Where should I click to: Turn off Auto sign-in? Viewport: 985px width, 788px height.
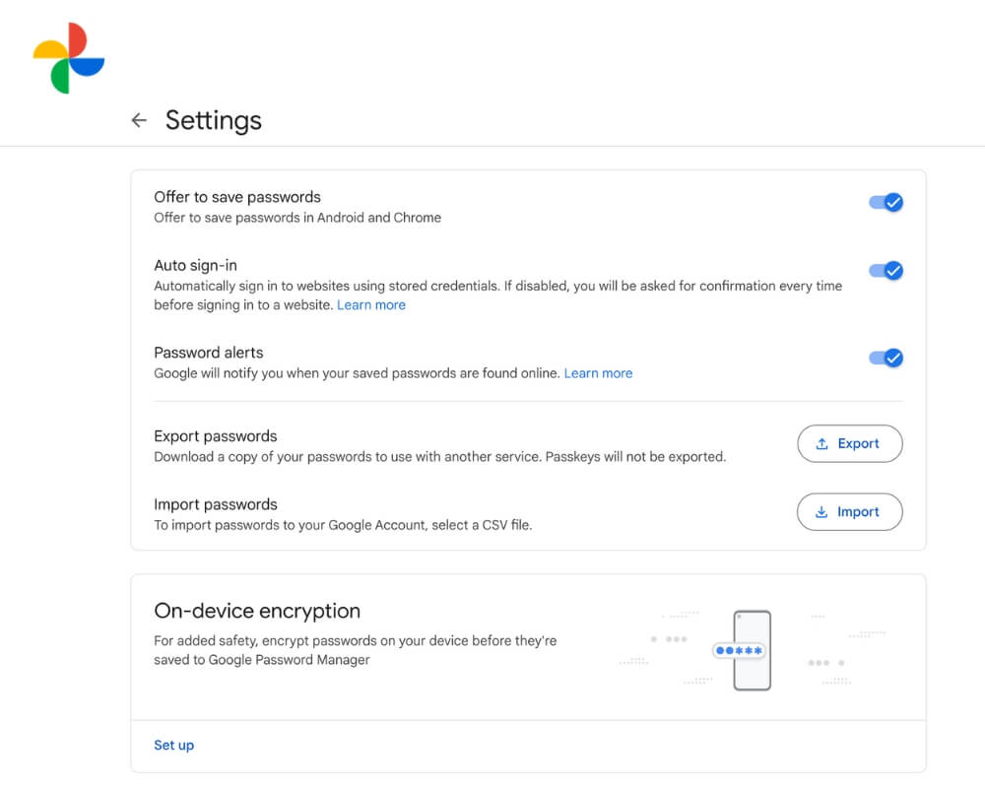point(885,271)
